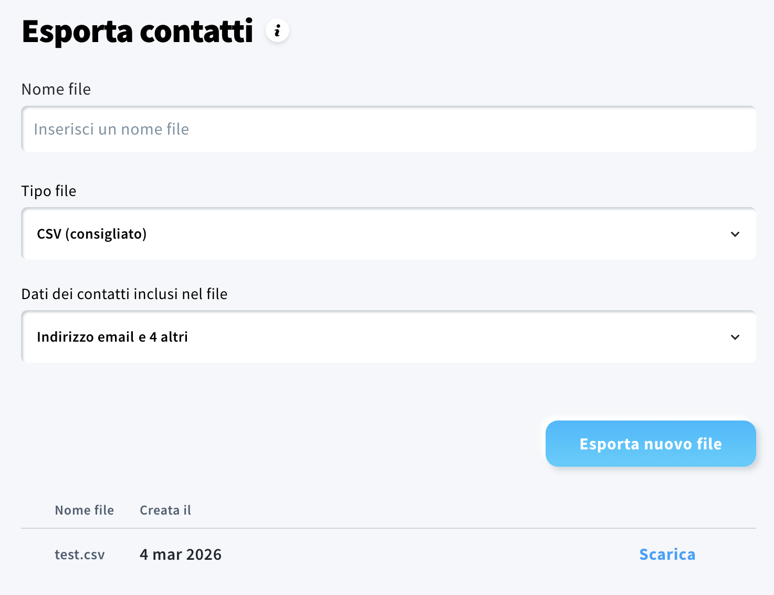Click the chevron arrow in contact data field

(735, 337)
